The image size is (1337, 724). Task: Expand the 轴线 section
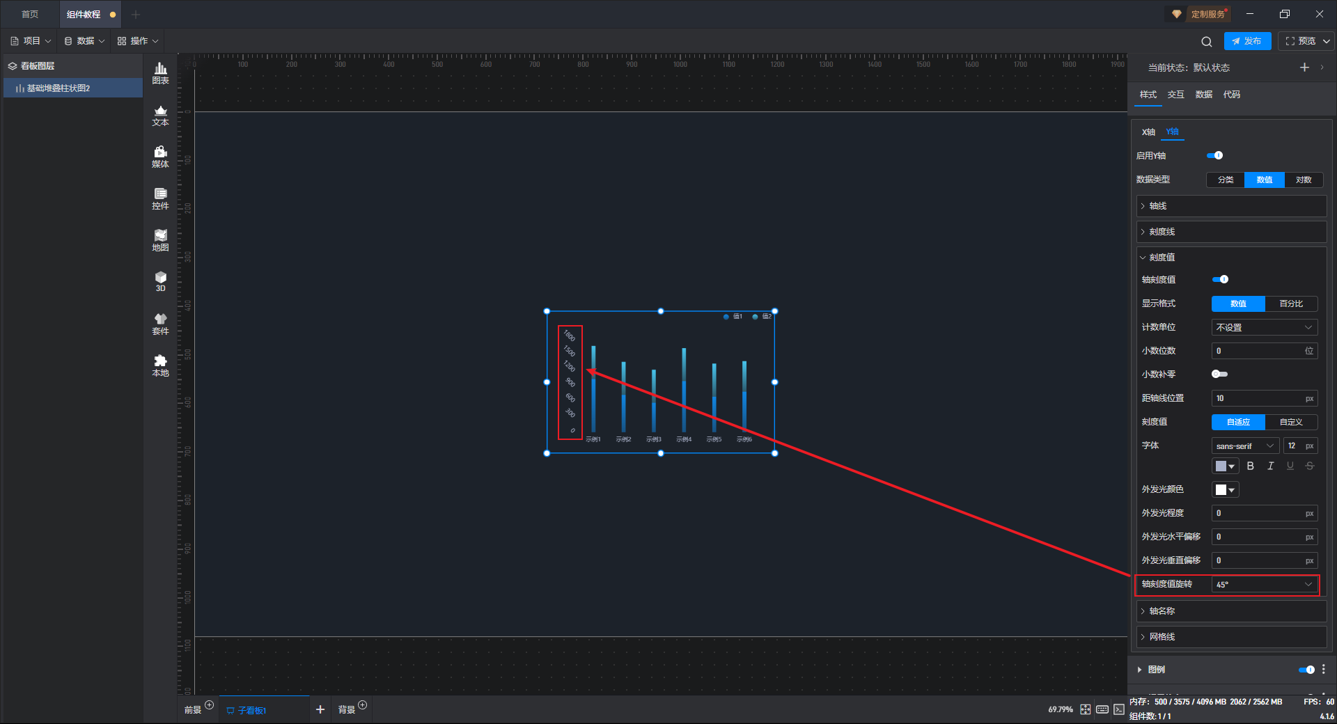tap(1231, 206)
